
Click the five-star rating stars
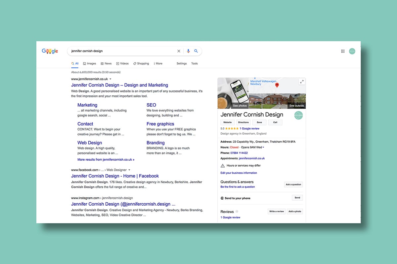pyautogui.click(x=232, y=129)
